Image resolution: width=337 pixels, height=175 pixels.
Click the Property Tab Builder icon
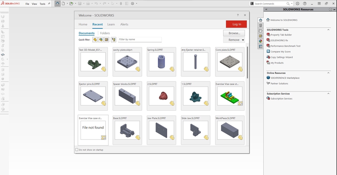pyautogui.click(x=268, y=34)
